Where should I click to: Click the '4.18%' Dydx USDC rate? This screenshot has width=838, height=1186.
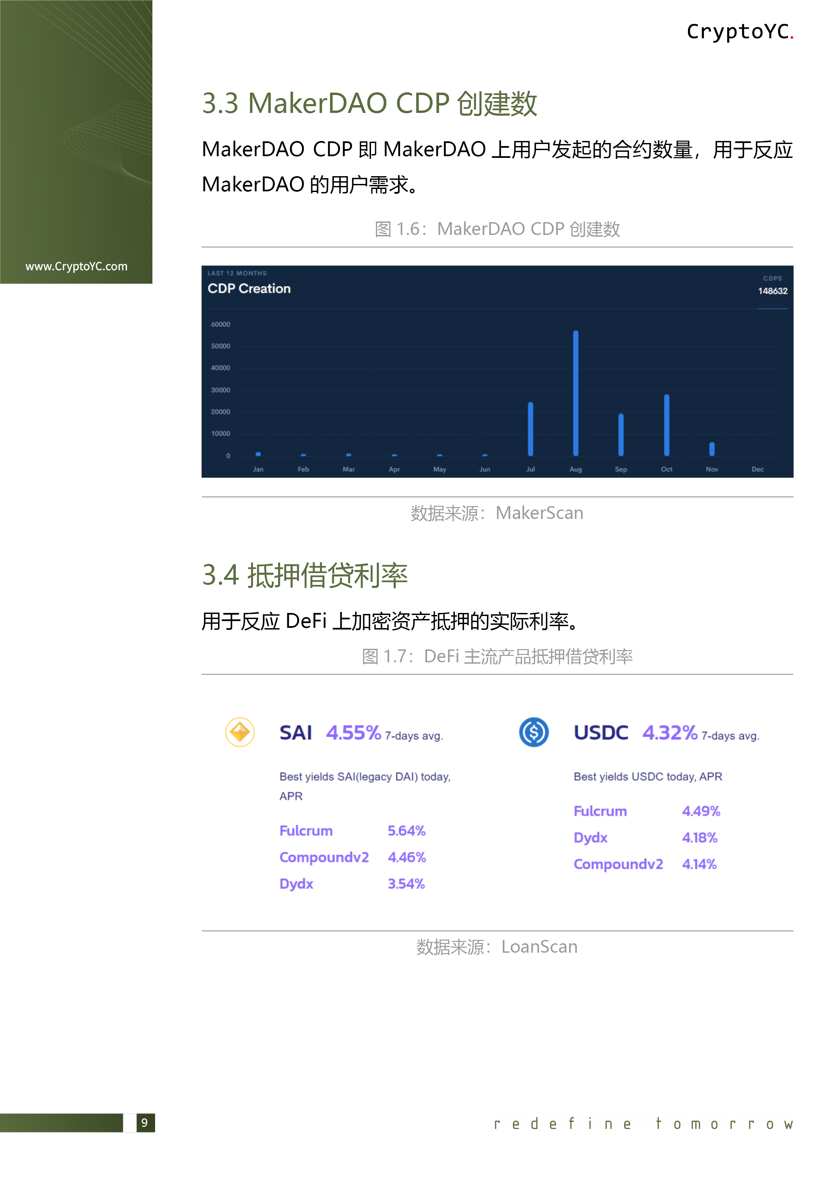coord(699,837)
